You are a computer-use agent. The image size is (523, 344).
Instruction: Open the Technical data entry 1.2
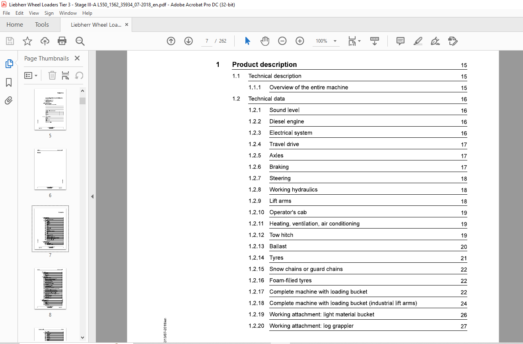click(x=266, y=99)
